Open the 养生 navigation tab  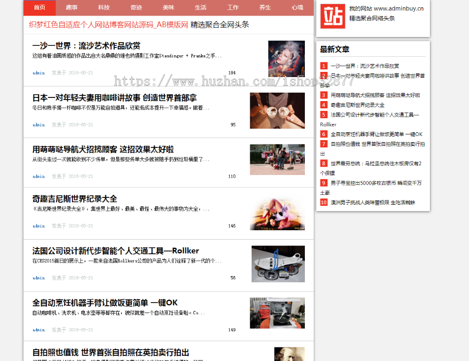pyautogui.click(x=265, y=7)
